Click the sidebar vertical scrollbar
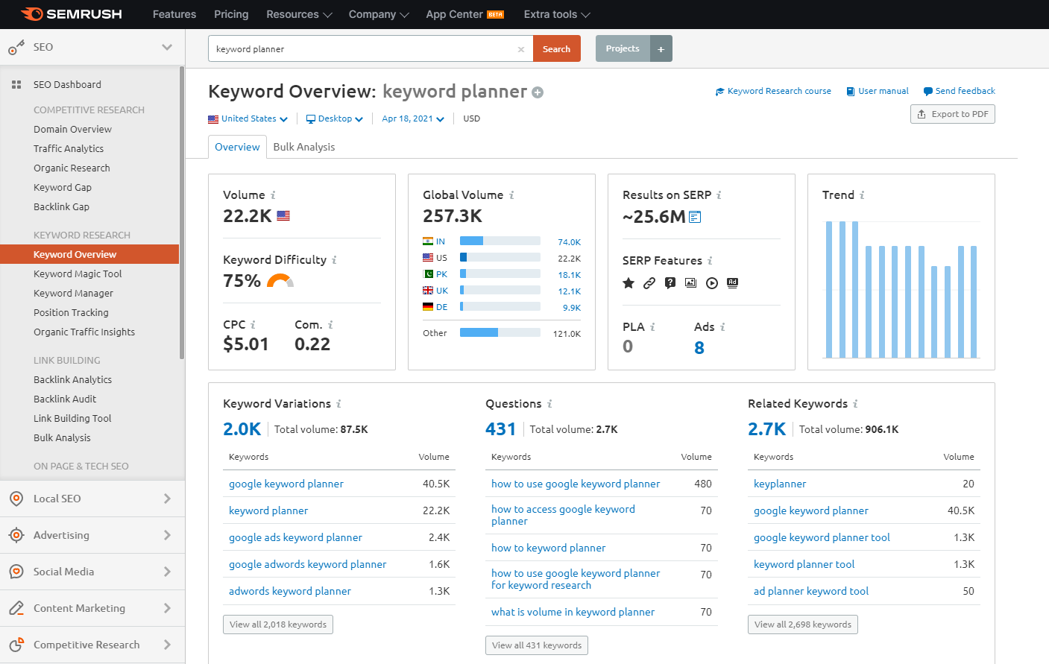 (x=182, y=212)
